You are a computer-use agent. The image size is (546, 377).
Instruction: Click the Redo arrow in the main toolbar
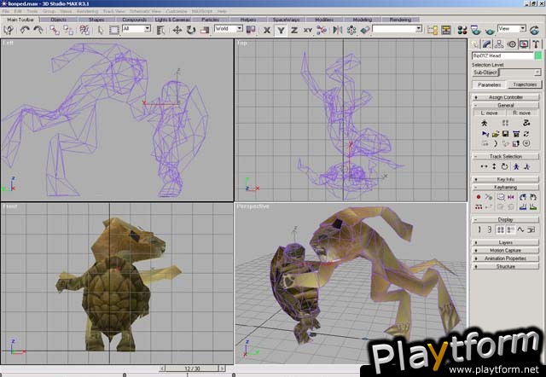(x=38, y=30)
